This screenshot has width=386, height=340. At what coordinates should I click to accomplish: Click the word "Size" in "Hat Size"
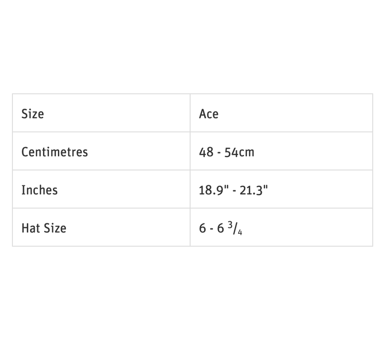55,228
